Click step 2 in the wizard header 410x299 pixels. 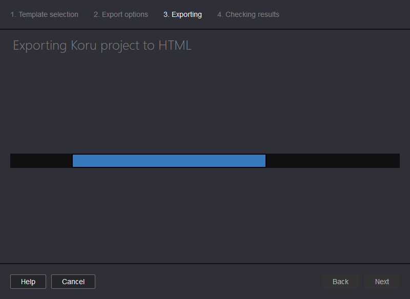120,14
